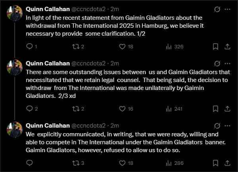Image resolution: width=238 pixels, height=172 pixels.
Task: View analytics of first tweet showing 326
Action: [x=175, y=46]
